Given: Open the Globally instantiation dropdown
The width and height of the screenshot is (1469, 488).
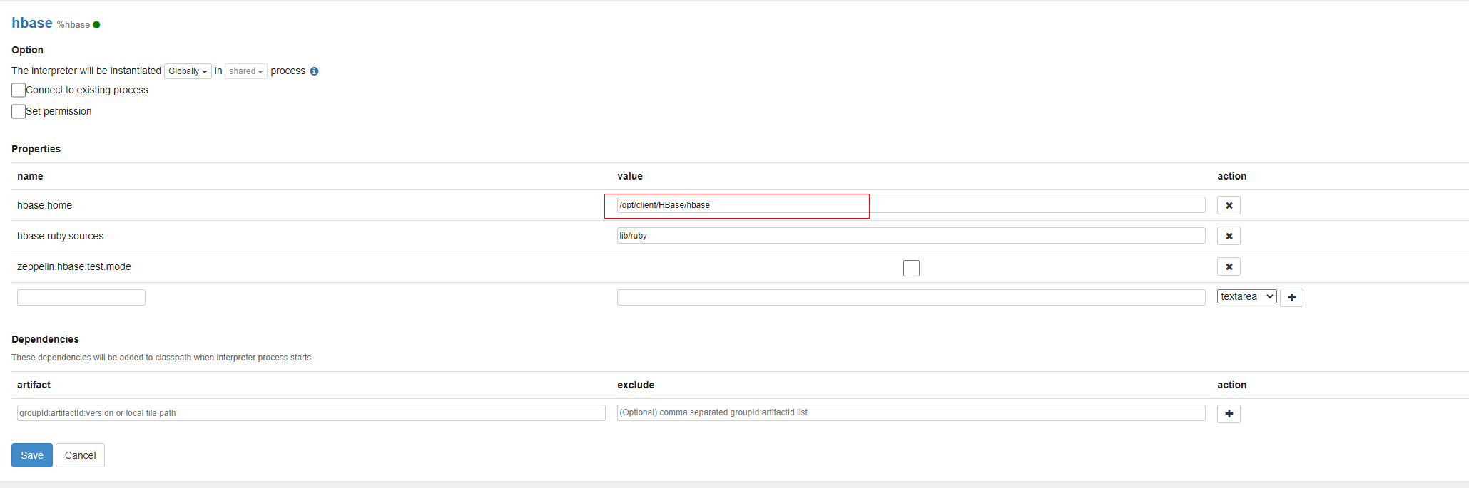Looking at the screenshot, I should tap(188, 71).
